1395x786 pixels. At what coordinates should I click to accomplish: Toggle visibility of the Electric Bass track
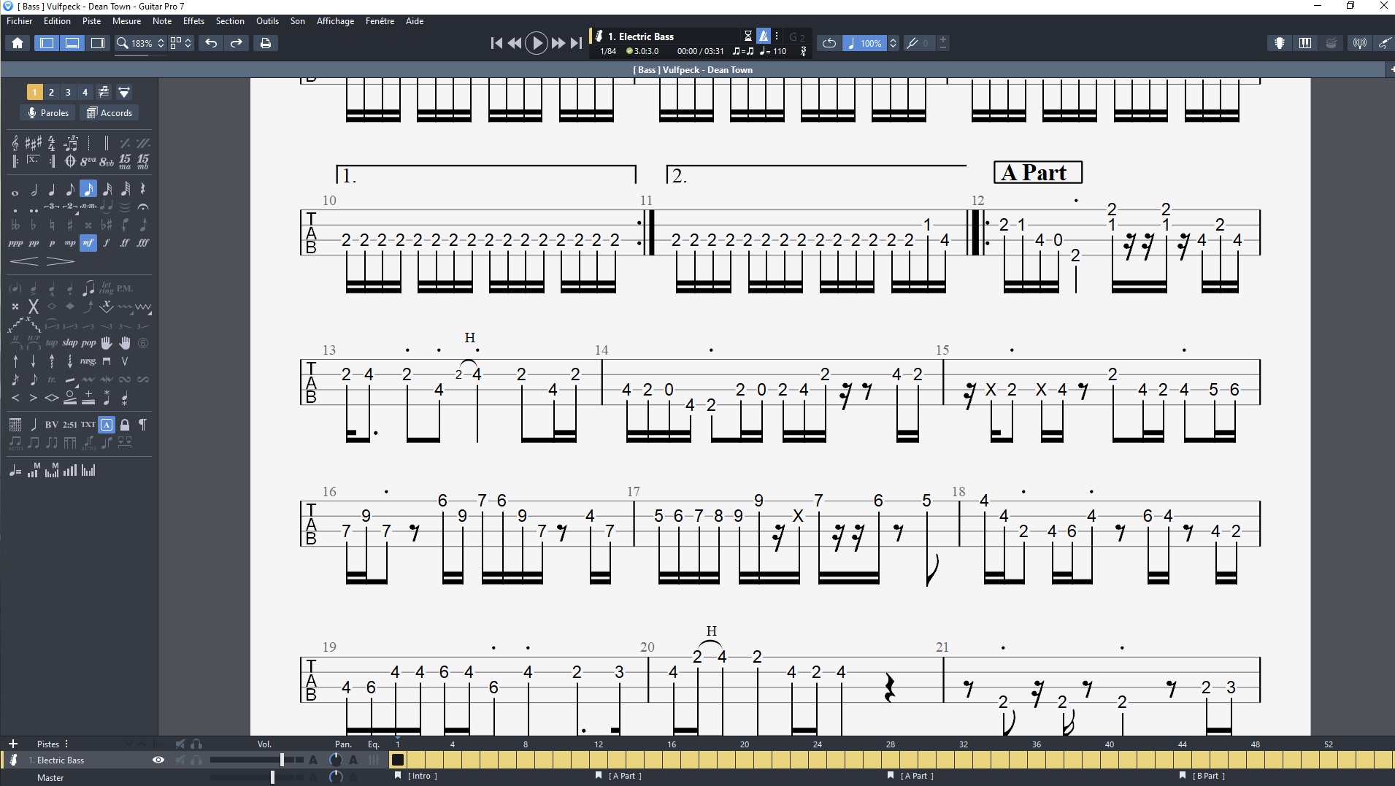point(158,760)
